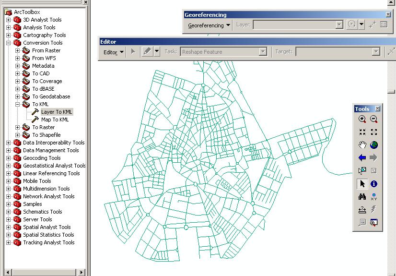This screenshot has width=396, height=276.
Task: Open the Editor dropdown menu
Action: tap(114, 52)
